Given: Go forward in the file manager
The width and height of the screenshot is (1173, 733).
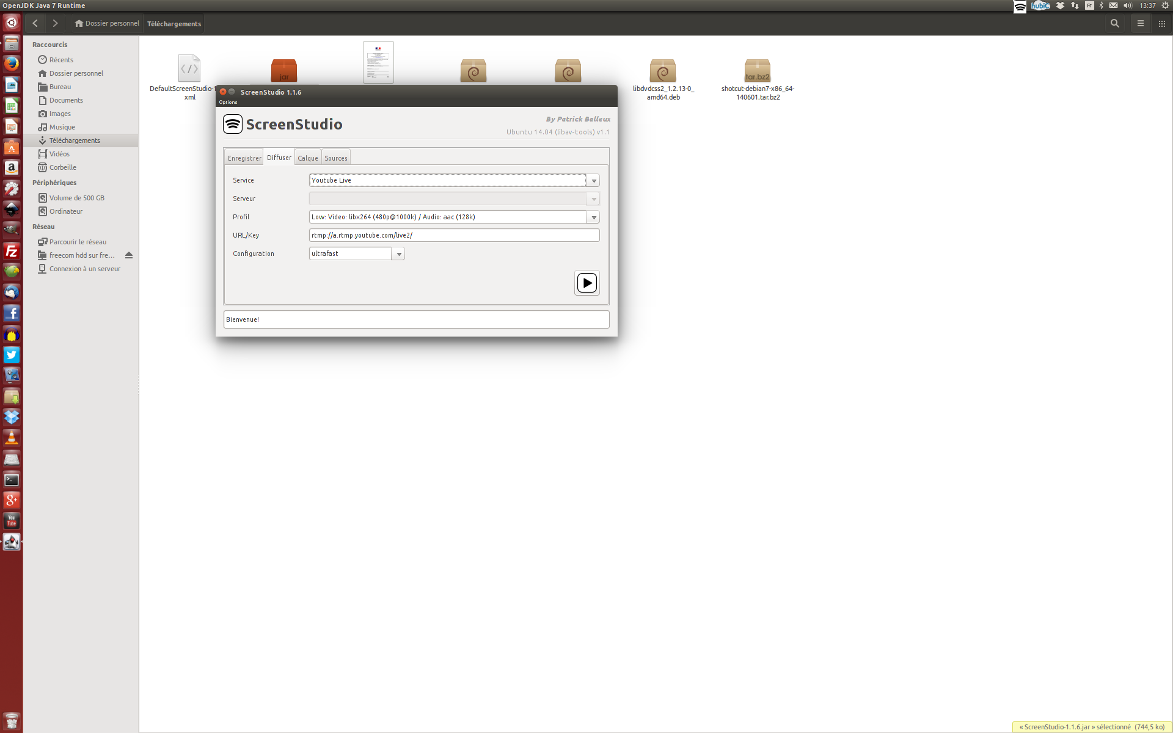Looking at the screenshot, I should pos(55,23).
